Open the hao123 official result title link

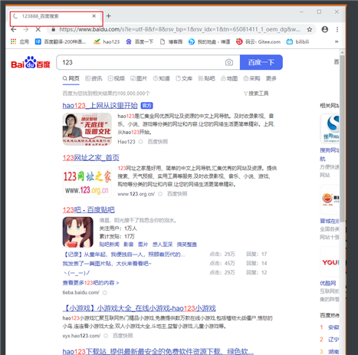[100, 106]
